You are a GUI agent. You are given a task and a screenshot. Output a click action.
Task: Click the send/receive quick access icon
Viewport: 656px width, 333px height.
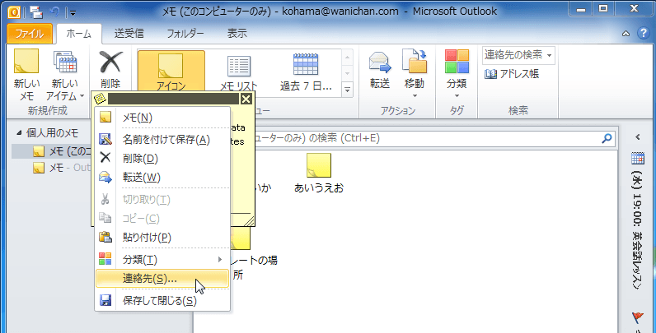click(37, 12)
